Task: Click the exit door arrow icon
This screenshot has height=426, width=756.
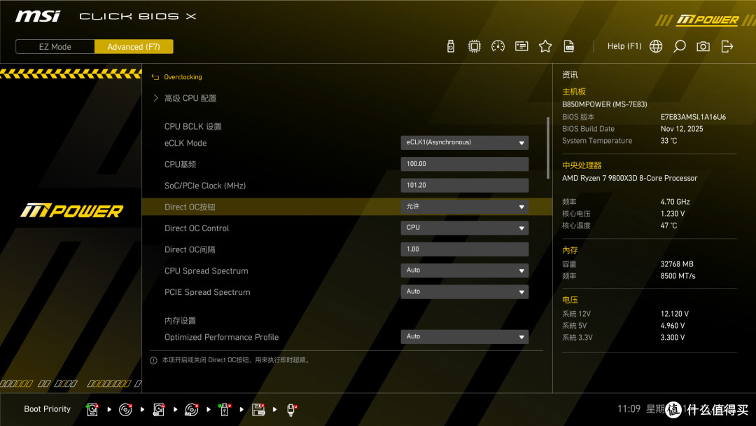Action: click(x=727, y=46)
